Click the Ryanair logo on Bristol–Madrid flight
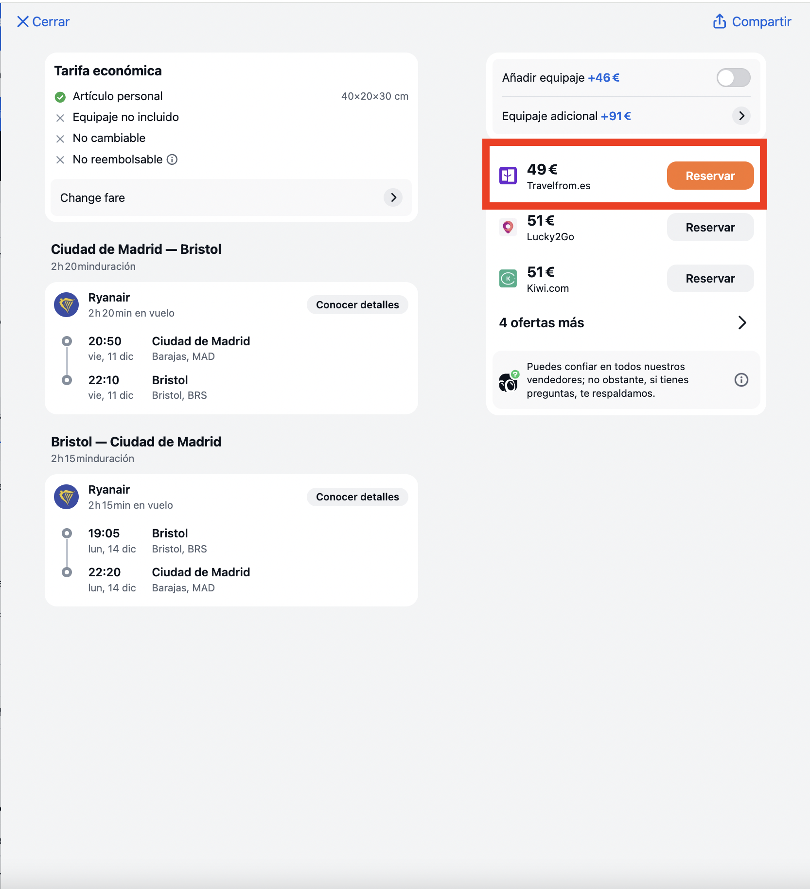This screenshot has height=889, width=810. point(67,497)
